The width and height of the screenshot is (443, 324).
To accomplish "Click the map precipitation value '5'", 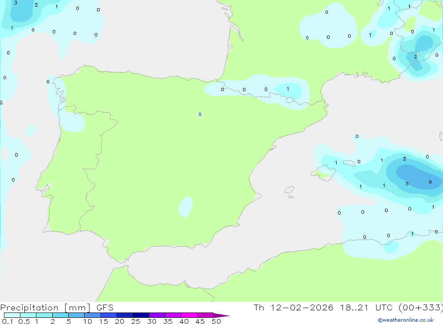I will 407,183.
